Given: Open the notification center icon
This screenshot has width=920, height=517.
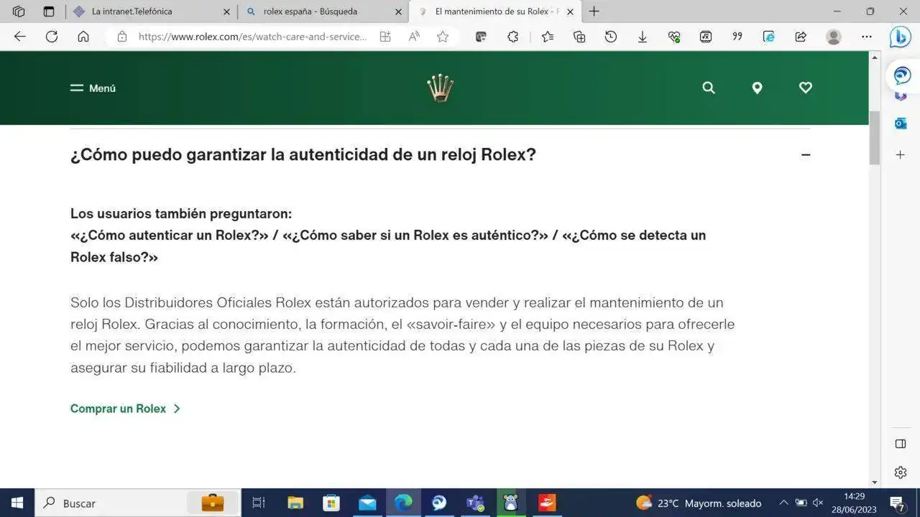Looking at the screenshot, I should (x=897, y=503).
